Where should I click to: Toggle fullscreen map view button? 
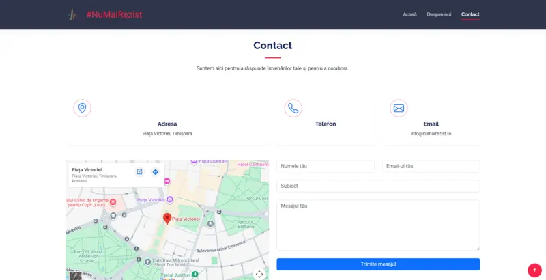pyautogui.click(x=259, y=274)
